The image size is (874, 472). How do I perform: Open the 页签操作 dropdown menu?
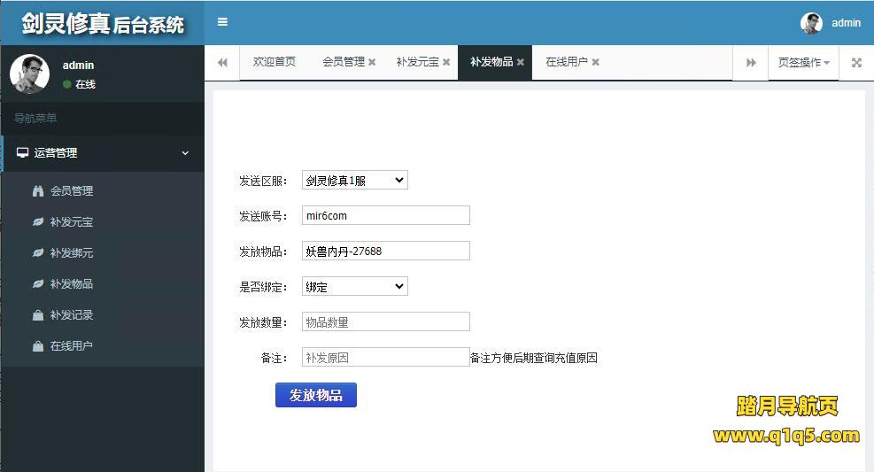[803, 63]
